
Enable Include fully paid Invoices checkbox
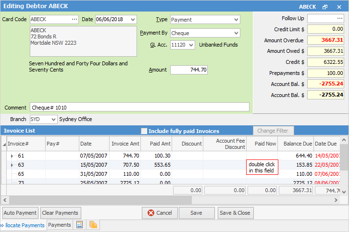[x=144, y=131]
